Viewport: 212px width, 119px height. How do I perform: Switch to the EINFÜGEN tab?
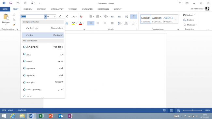pyautogui.click(x=28, y=9)
